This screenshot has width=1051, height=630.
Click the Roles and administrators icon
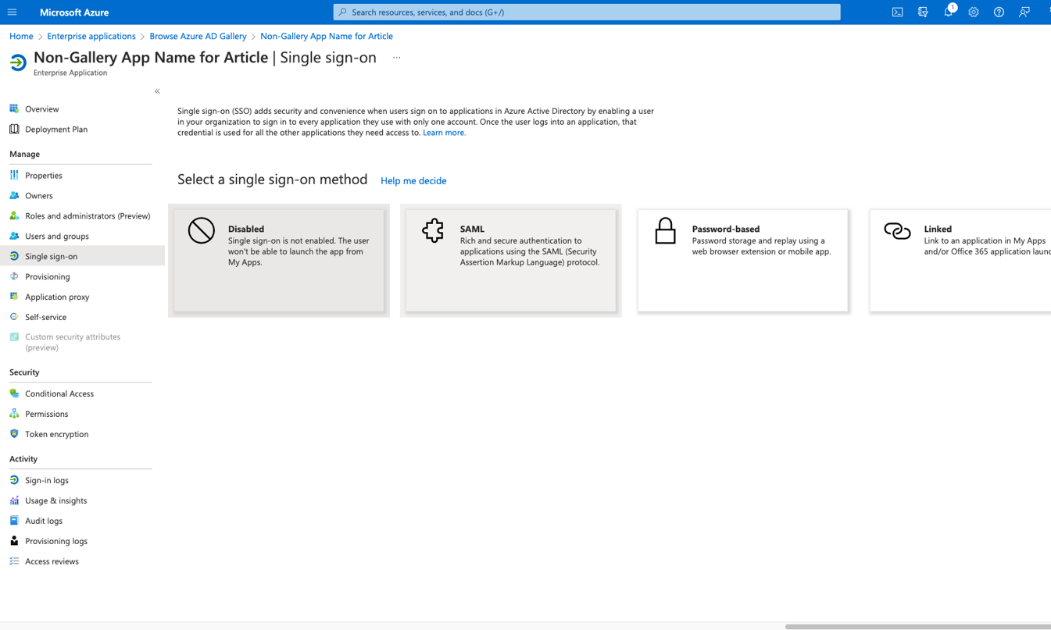click(14, 215)
